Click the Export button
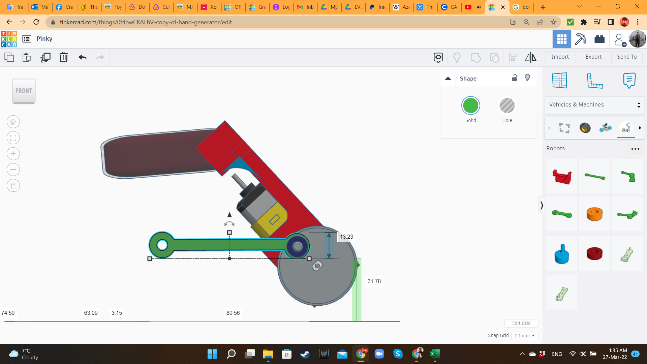647x364 pixels. pyautogui.click(x=593, y=57)
